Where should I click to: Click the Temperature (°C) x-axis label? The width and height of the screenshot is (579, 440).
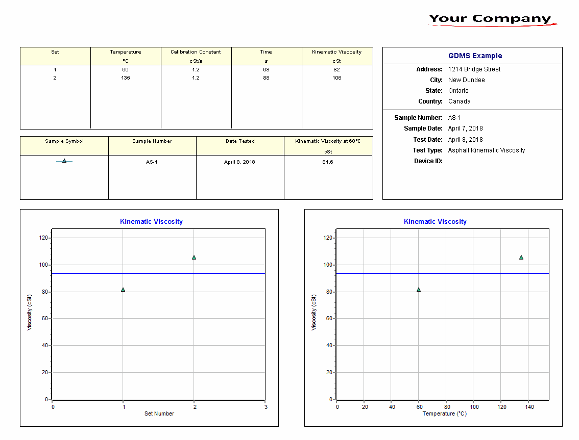(x=444, y=413)
